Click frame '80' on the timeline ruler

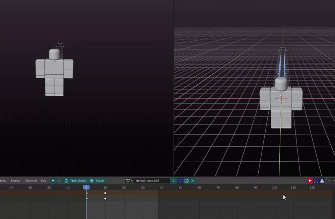237,188
